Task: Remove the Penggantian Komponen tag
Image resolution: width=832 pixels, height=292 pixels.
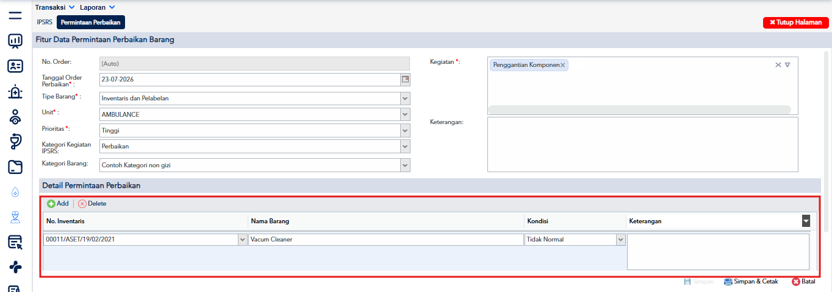Action: [562, 65]
